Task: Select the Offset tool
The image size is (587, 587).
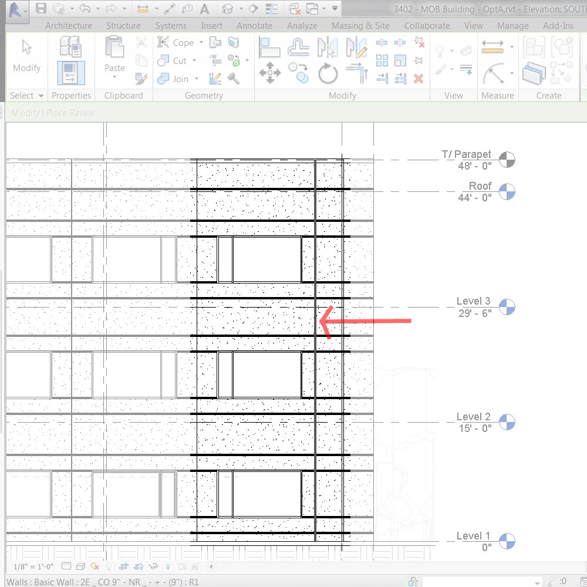Action: [x=298, y=47]
